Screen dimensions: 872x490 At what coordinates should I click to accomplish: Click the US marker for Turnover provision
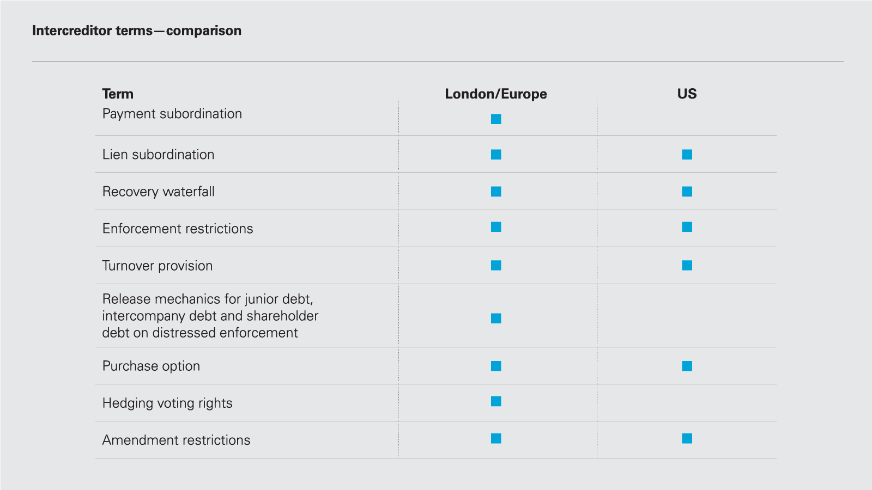tap(687, 265)
